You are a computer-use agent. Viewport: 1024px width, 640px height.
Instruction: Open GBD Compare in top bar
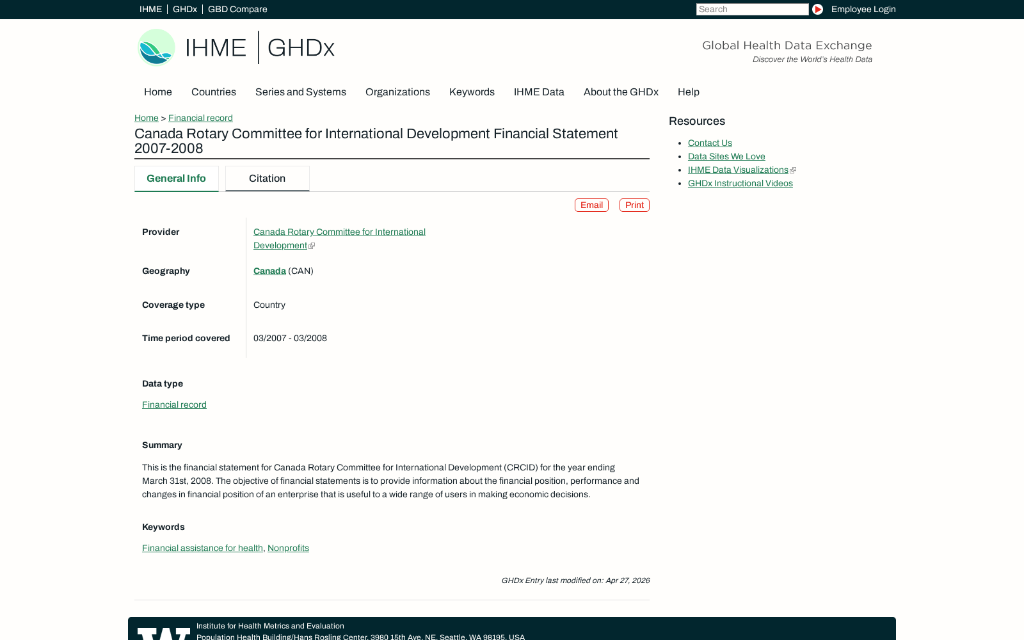pyautogui.click(x=237, y=9)
